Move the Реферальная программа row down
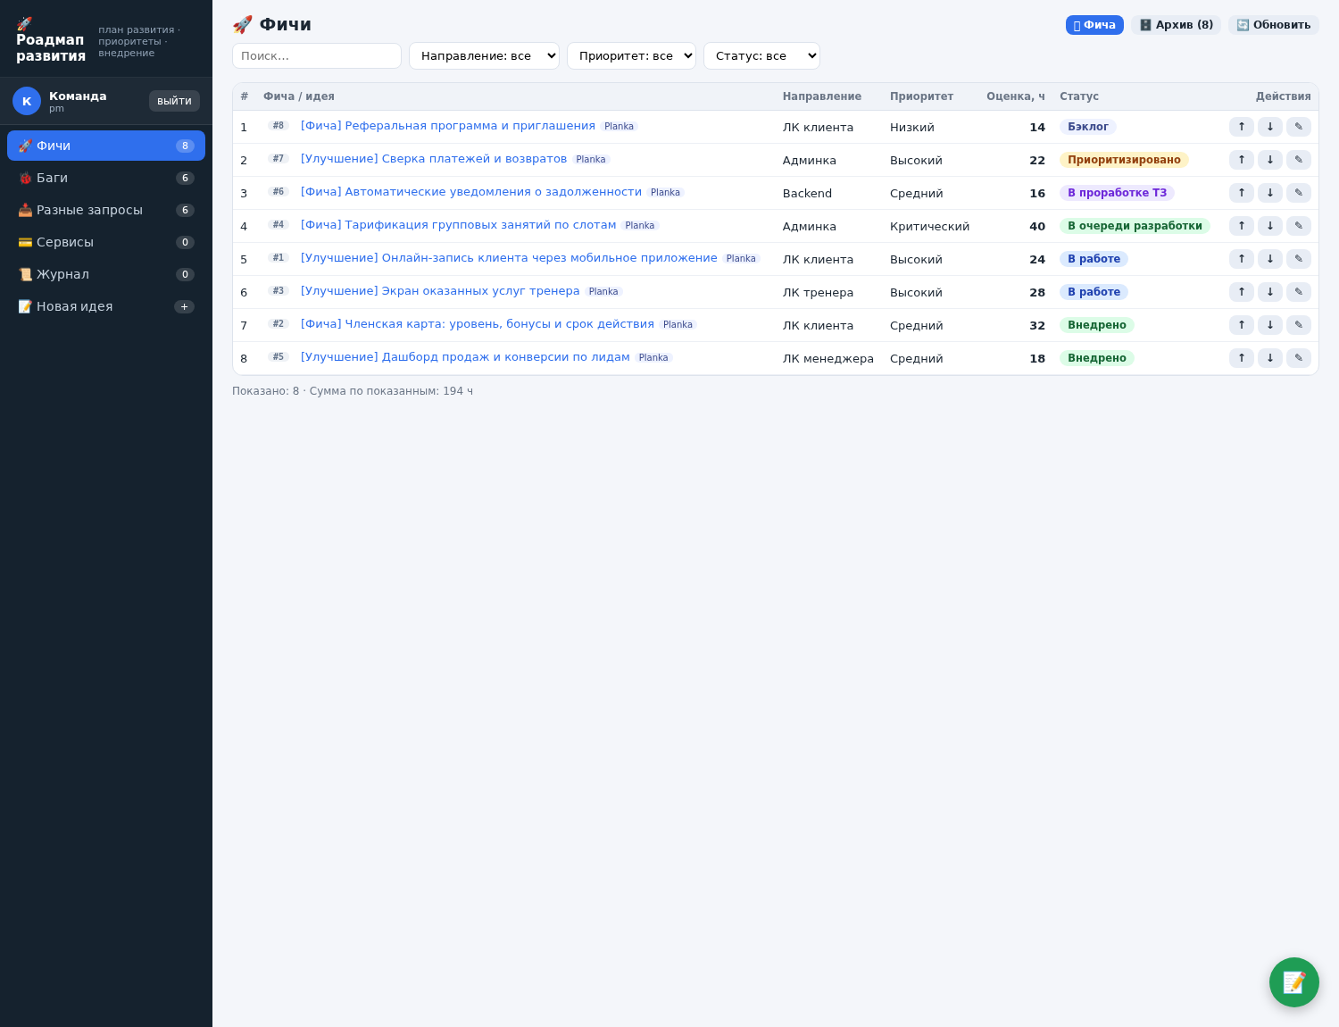 (1270, 127)
